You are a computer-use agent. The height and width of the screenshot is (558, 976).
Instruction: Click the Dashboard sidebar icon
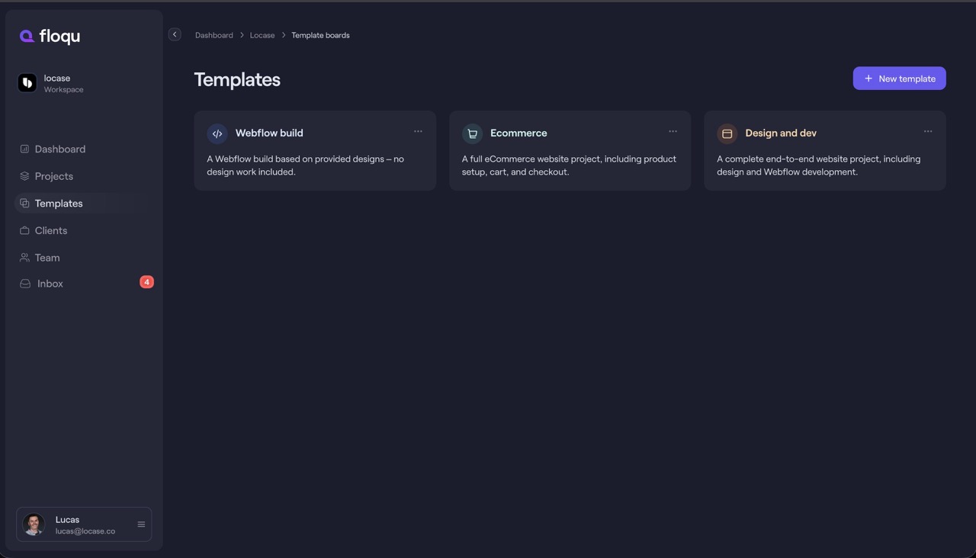[24, 149]
